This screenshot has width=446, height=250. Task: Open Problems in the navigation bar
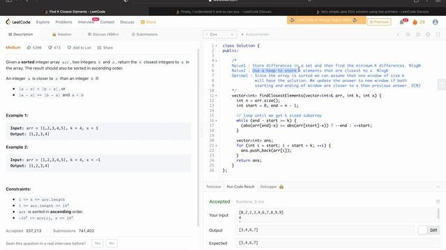point(63,22)
